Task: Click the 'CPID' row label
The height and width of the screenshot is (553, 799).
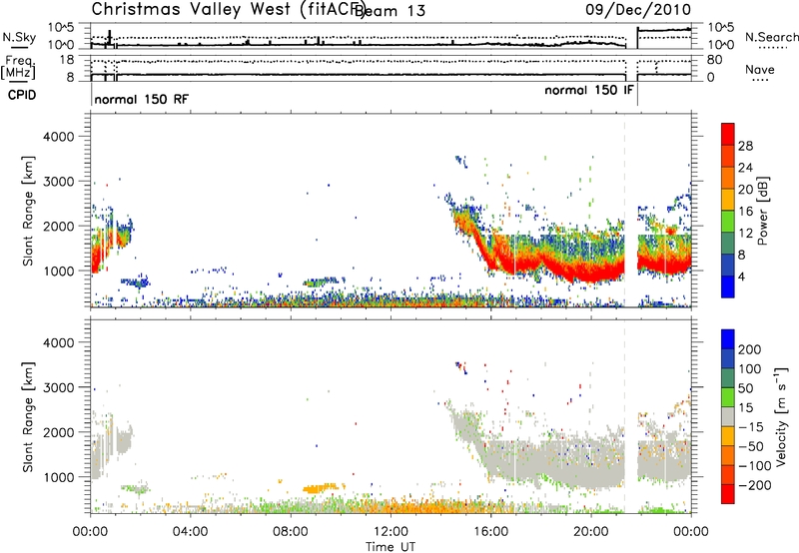Action: click(x=22, y=95)
